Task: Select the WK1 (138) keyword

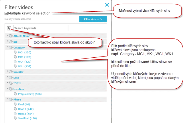Action: point(25,66)
